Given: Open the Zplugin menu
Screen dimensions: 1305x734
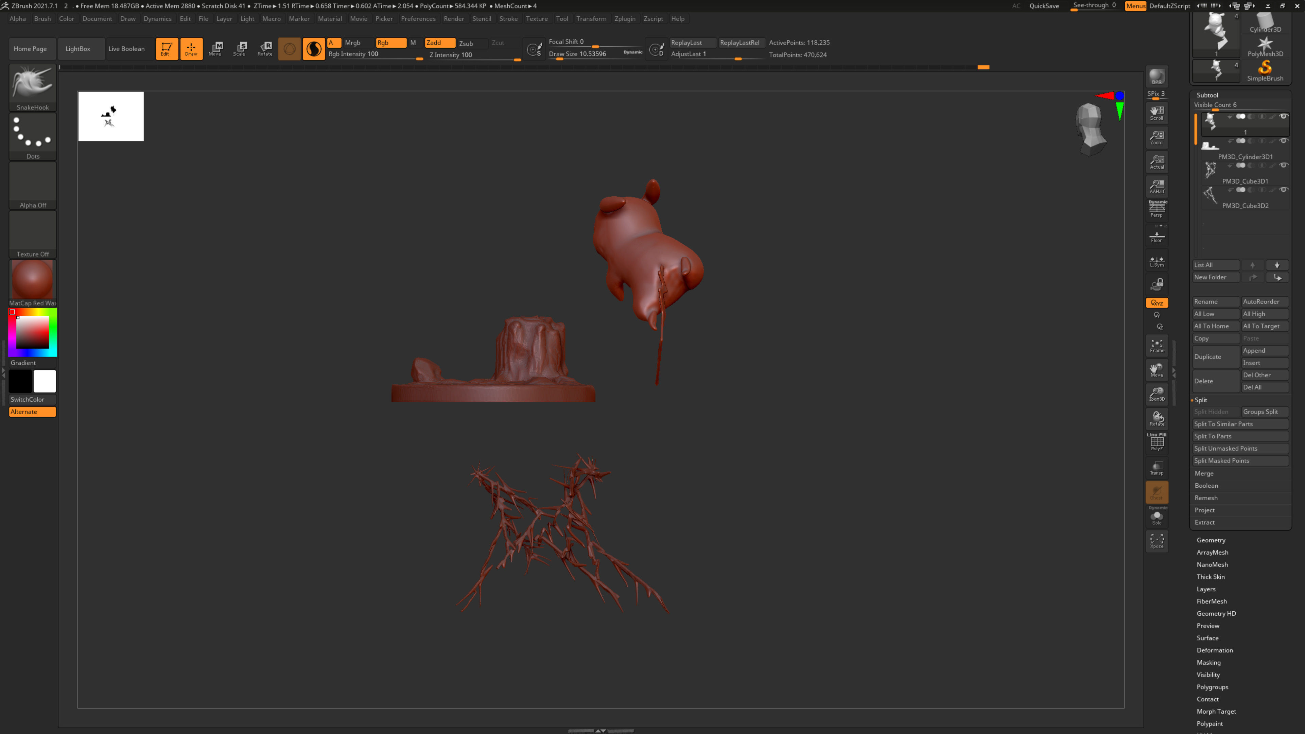Looking at the screenshot, I should [x=625, y=19].
